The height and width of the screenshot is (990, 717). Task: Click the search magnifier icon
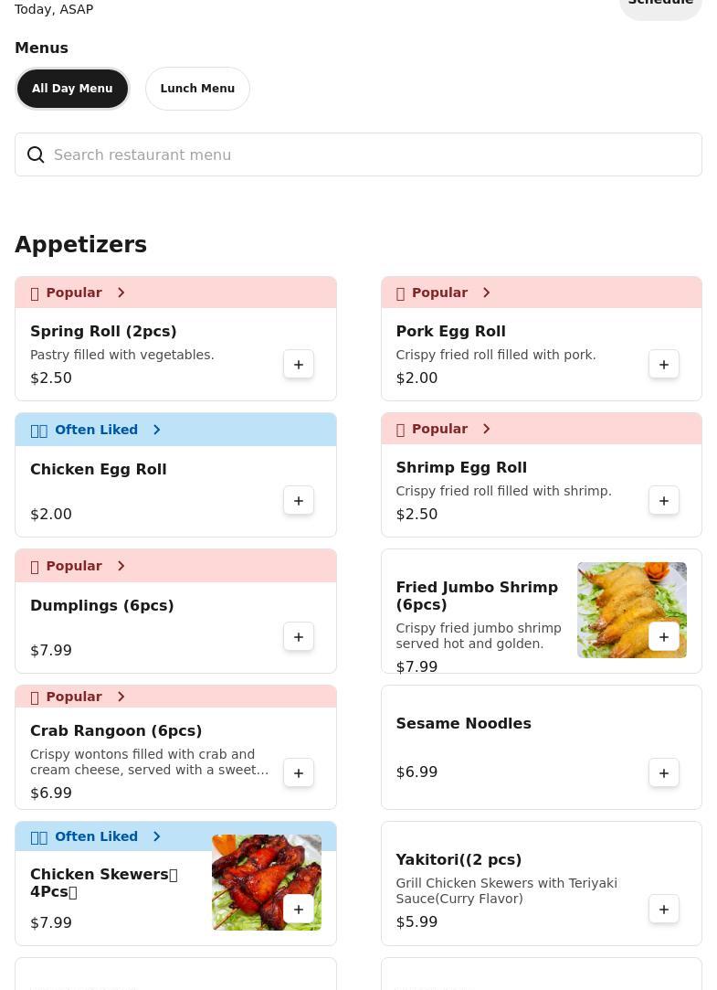pyautogui.click(x=36, y=154)
